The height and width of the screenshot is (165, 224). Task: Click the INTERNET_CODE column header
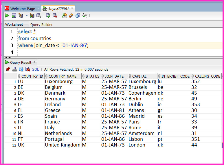point(174,76)
